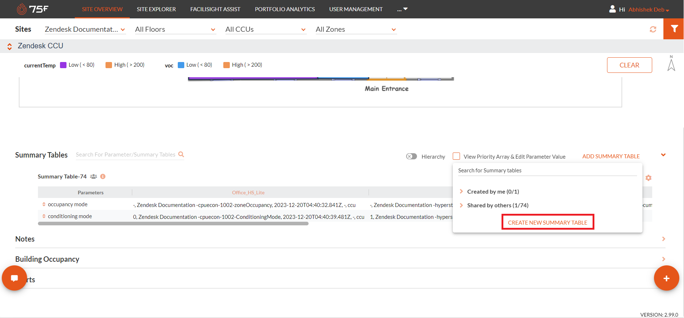Open the chat bubble button
684x318 pixels.
point(14,278)
